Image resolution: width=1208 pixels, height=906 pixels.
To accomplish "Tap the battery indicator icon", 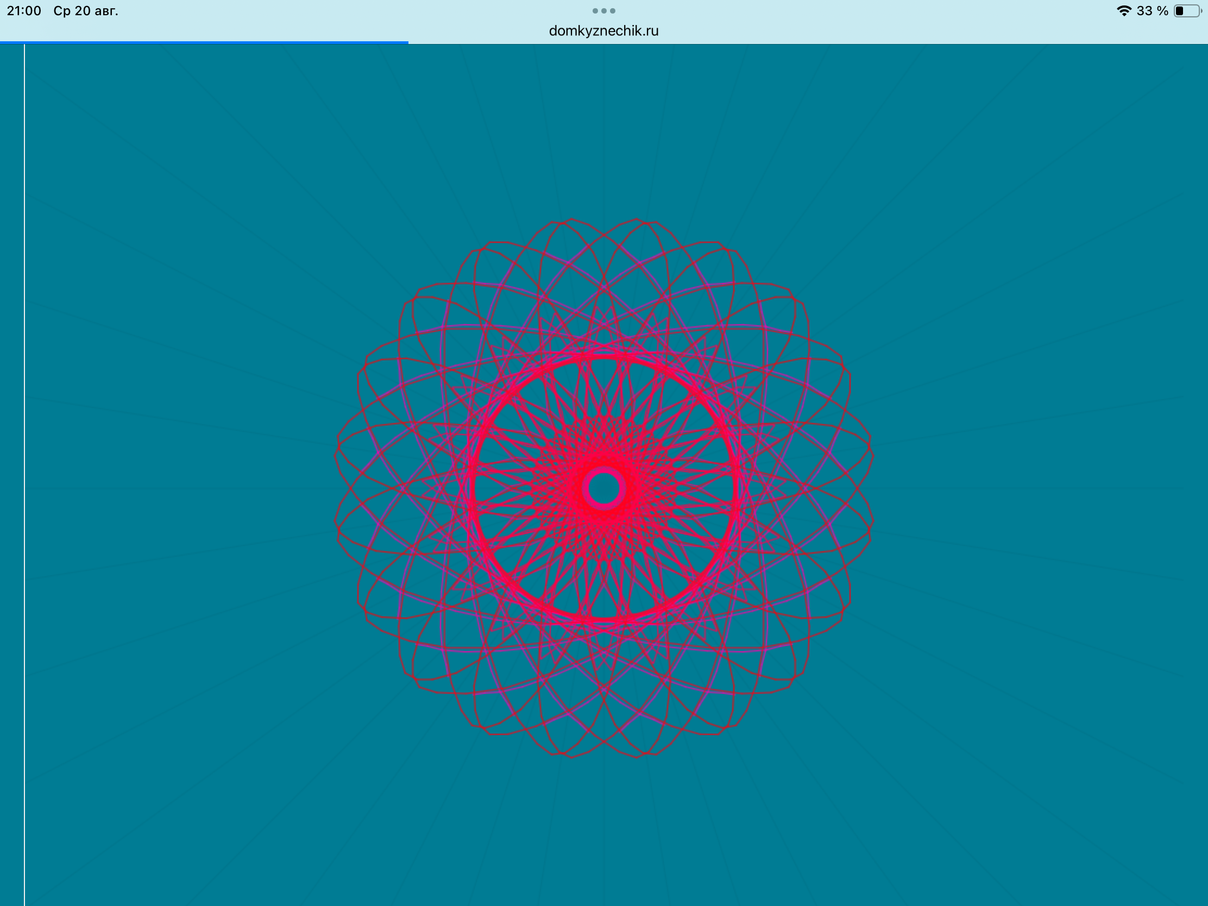I will [x=1188, y=11].
